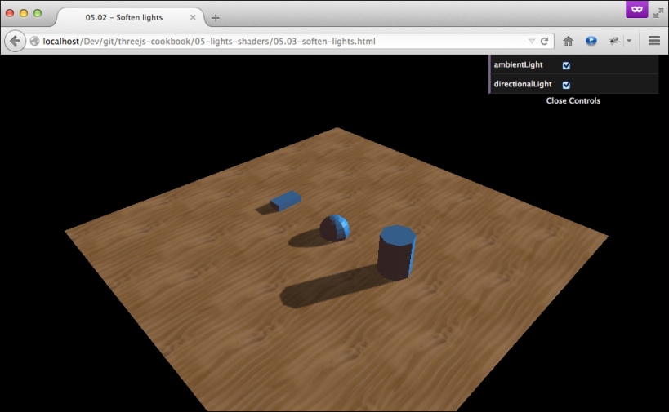Click the ambientLight label text
Viewport: 669px width, 412px height.
pyautogui.click(x=518, y=64)
